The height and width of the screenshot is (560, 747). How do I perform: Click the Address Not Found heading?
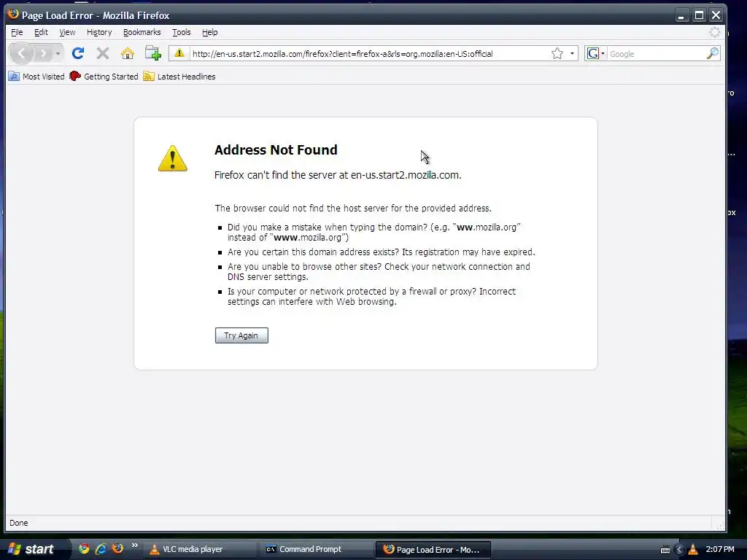[x=276, y=149]
